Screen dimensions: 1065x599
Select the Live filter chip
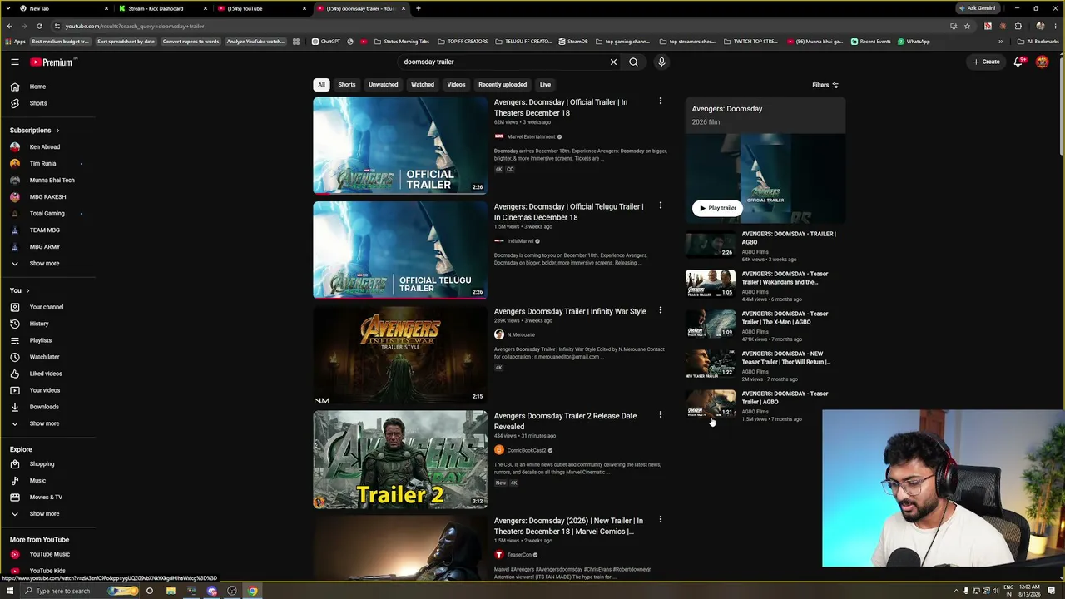[x=545, y=84]
